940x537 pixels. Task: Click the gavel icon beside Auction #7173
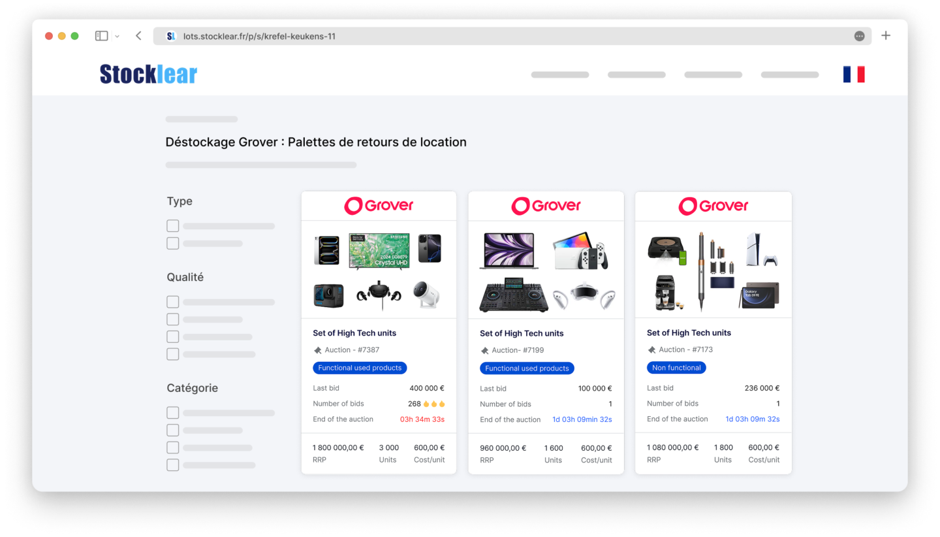(x=652, y=350)
